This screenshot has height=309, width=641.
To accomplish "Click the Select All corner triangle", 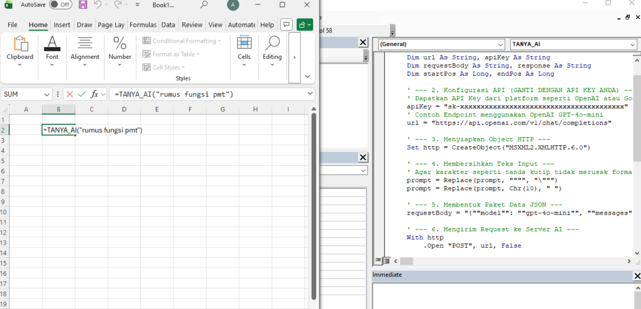I will 4,109.
